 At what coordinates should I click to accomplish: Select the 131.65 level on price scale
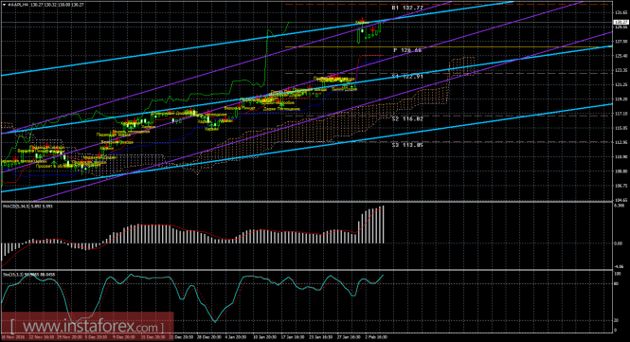coord(621,13)
